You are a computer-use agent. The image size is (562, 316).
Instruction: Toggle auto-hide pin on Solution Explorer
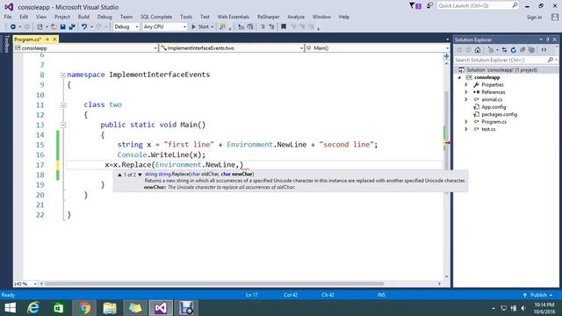(548, 39)
